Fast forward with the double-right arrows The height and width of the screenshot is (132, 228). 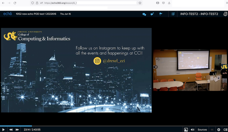click(17, 130)
